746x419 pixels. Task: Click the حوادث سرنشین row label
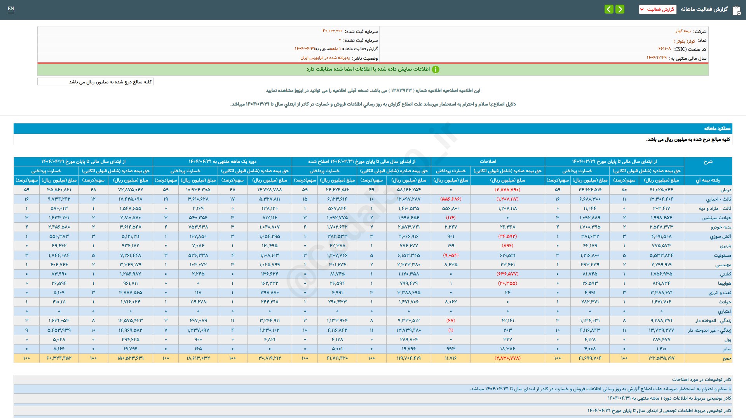[x=716, y=218]
